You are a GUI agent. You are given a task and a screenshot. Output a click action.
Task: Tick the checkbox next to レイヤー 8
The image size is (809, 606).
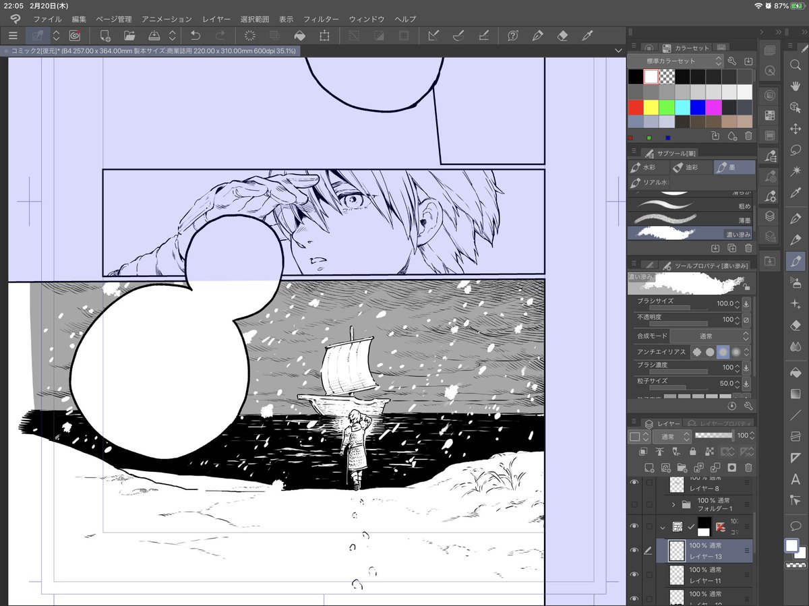click(649, 483)
